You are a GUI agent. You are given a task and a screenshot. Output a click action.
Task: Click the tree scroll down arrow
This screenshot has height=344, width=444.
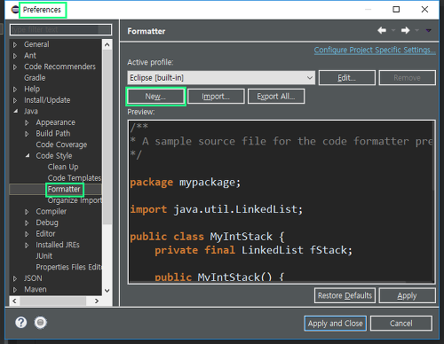point(107,291)
